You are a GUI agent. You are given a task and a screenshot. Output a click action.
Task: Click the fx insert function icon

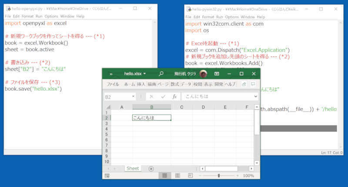[175, 96]
